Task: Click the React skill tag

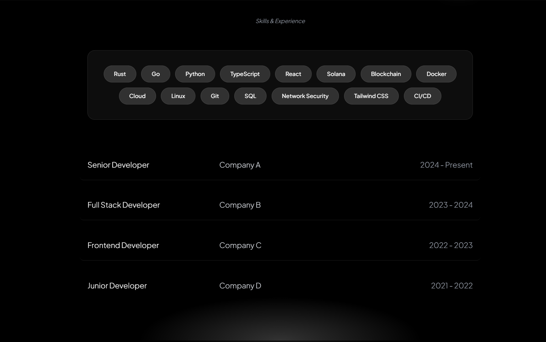Action: point(293,74)
